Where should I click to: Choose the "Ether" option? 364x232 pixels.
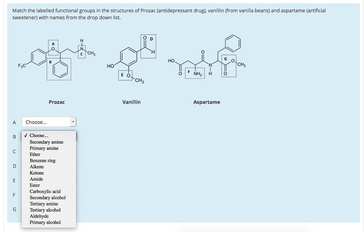(34, 154)
